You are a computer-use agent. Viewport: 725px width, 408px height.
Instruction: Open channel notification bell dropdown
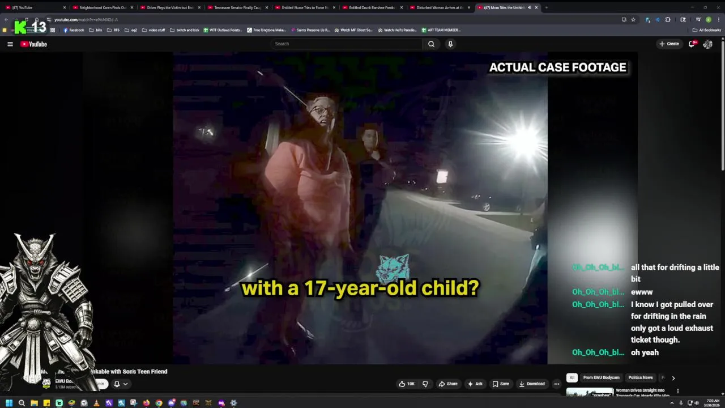click(x=121, y=384)
